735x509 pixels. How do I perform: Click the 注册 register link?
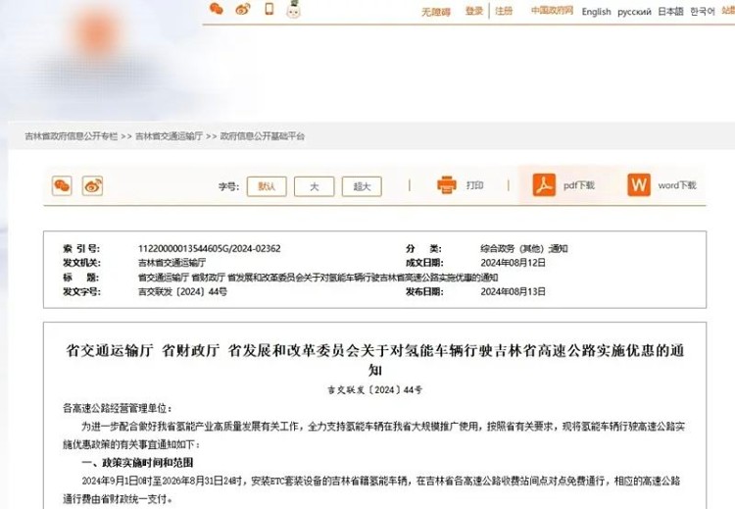tap(504, 11)
